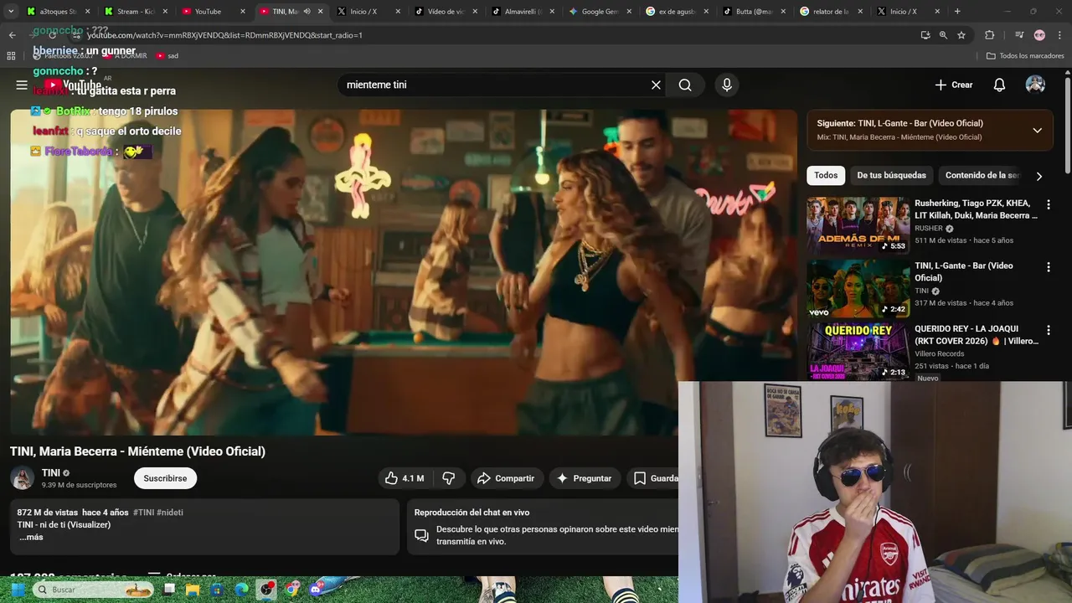Click the #nideti hashtag link
This screenshot has height=603, width=1072.
click(x=170, y=512)
